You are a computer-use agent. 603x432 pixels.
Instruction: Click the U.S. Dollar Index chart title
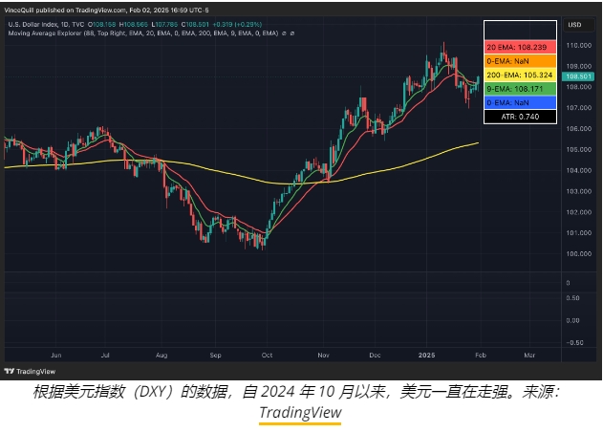pyautogui.click(x=46, y=24)
